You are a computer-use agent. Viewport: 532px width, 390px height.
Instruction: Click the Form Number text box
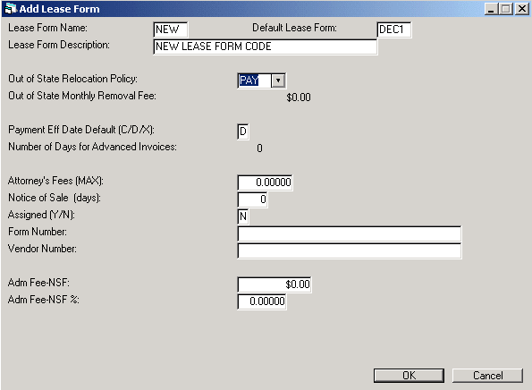point(349,233)
